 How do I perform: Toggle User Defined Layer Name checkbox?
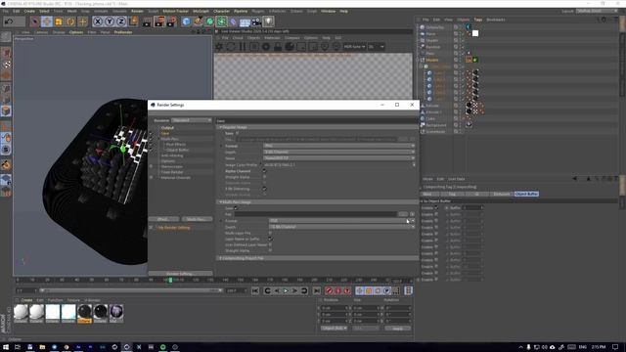(x=270, y=244)
